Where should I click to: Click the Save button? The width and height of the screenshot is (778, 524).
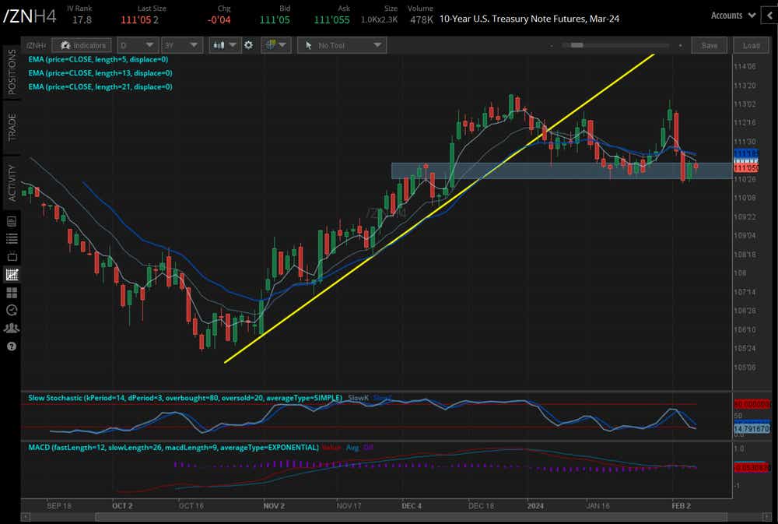709,45
